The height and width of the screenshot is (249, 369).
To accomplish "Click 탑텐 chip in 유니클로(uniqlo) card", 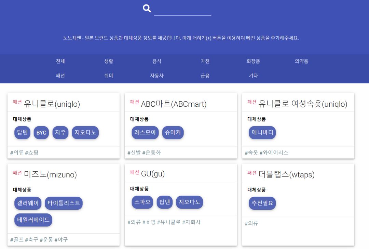I will pyautogui.click(x=22, y=133).
